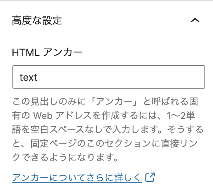Click the description line mentioning 固定ページ
Image resolution: width=213 pixels, height=192 pixels.
point(105,143)
